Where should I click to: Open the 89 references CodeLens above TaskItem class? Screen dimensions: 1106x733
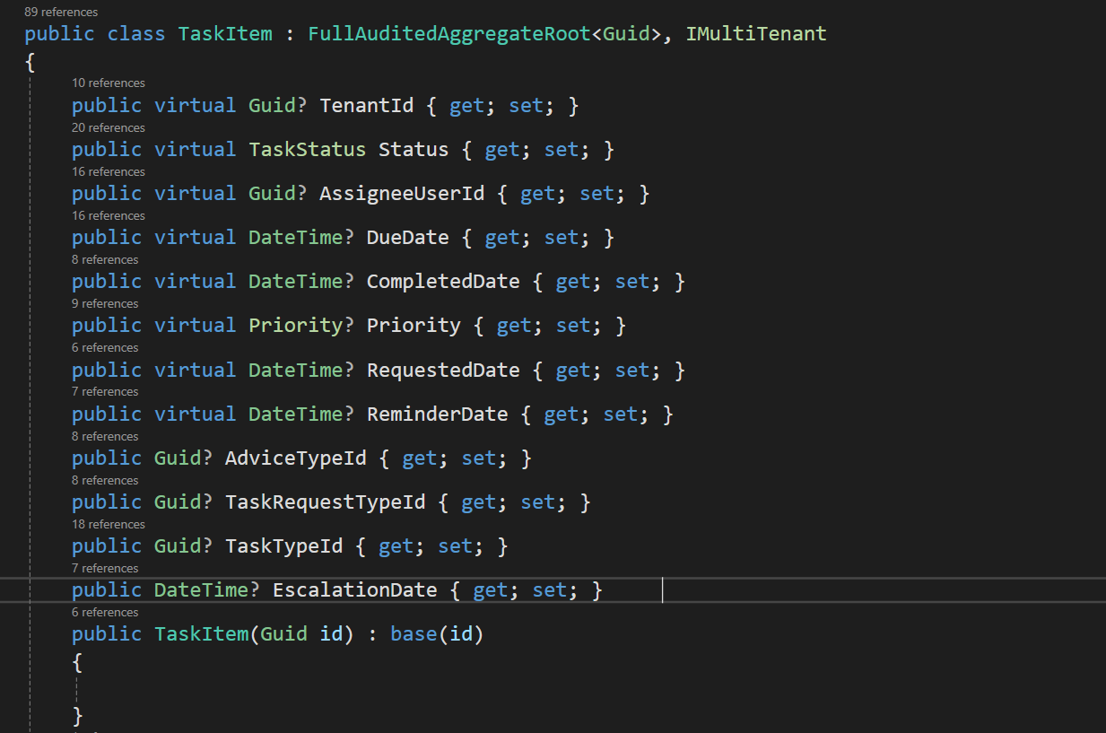click(x=61, y=12)
